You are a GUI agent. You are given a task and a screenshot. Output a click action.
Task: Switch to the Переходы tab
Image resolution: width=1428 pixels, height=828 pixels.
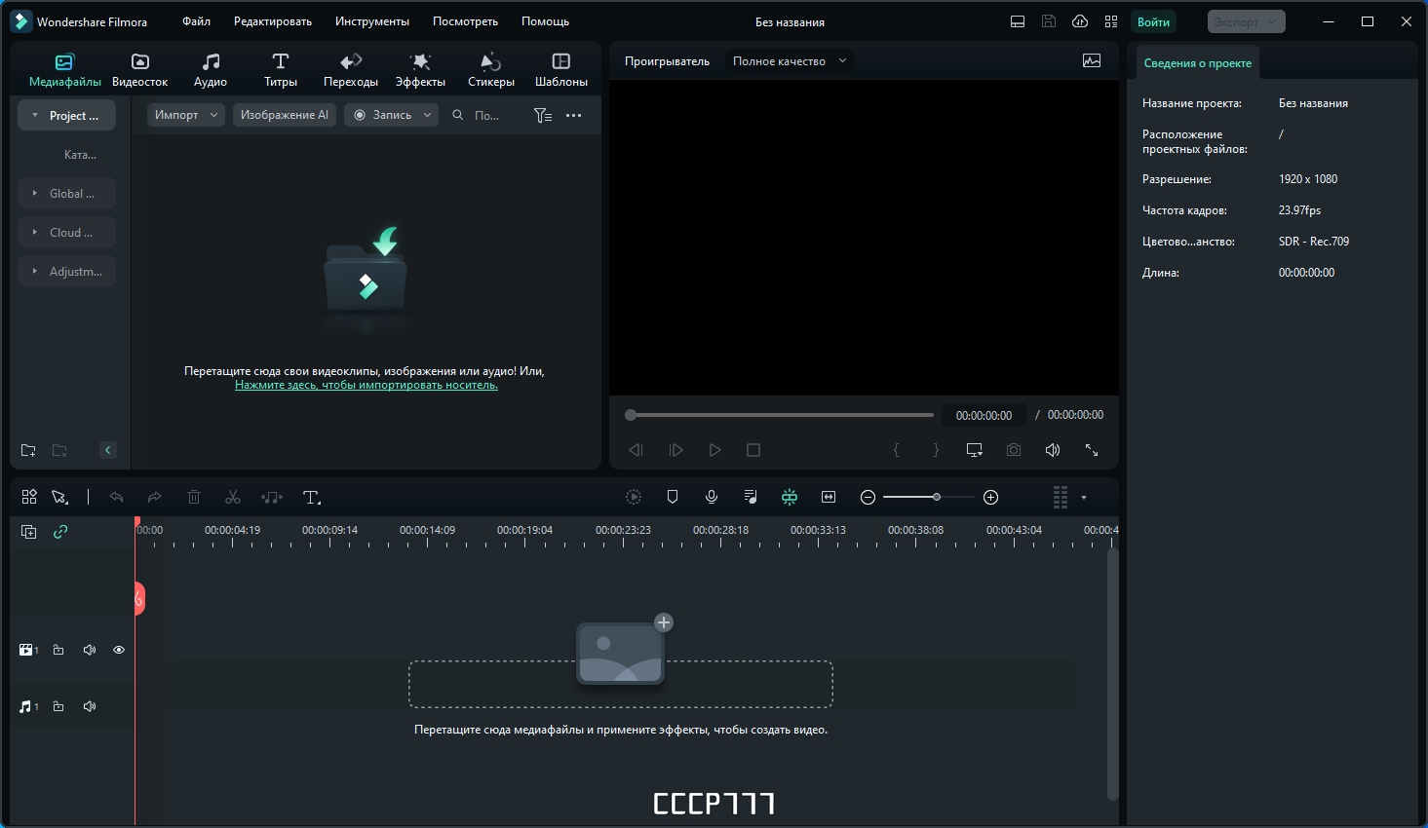click(x=351, y=69)
